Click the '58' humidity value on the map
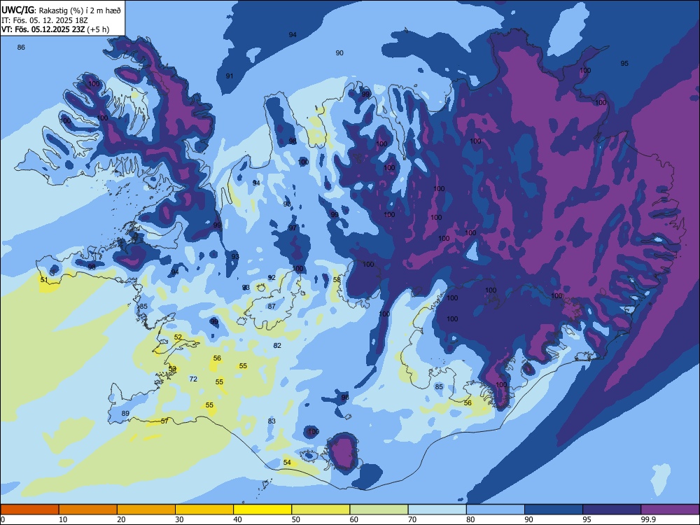The width and height of the screenshot is (700, 525). (x=337, y=280)
